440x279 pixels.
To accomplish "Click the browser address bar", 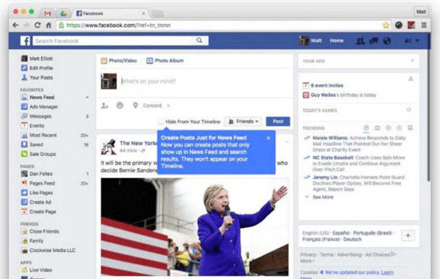I will [219, 25].
